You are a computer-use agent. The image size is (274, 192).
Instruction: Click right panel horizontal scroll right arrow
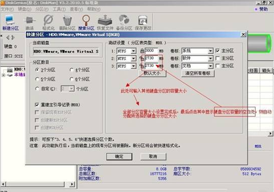[x=270, y=133]
